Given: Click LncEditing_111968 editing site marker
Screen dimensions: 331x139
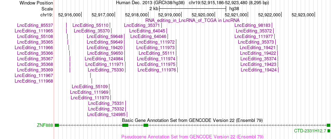Looking at the screenshot, I should click(92, 81).
